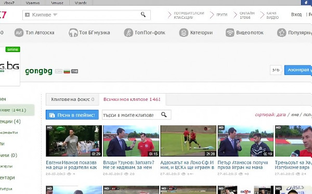This screenshot has height=194, width=312.
Task: Open the Vbox7 top bar tab
Action: (x=9, y=3)
